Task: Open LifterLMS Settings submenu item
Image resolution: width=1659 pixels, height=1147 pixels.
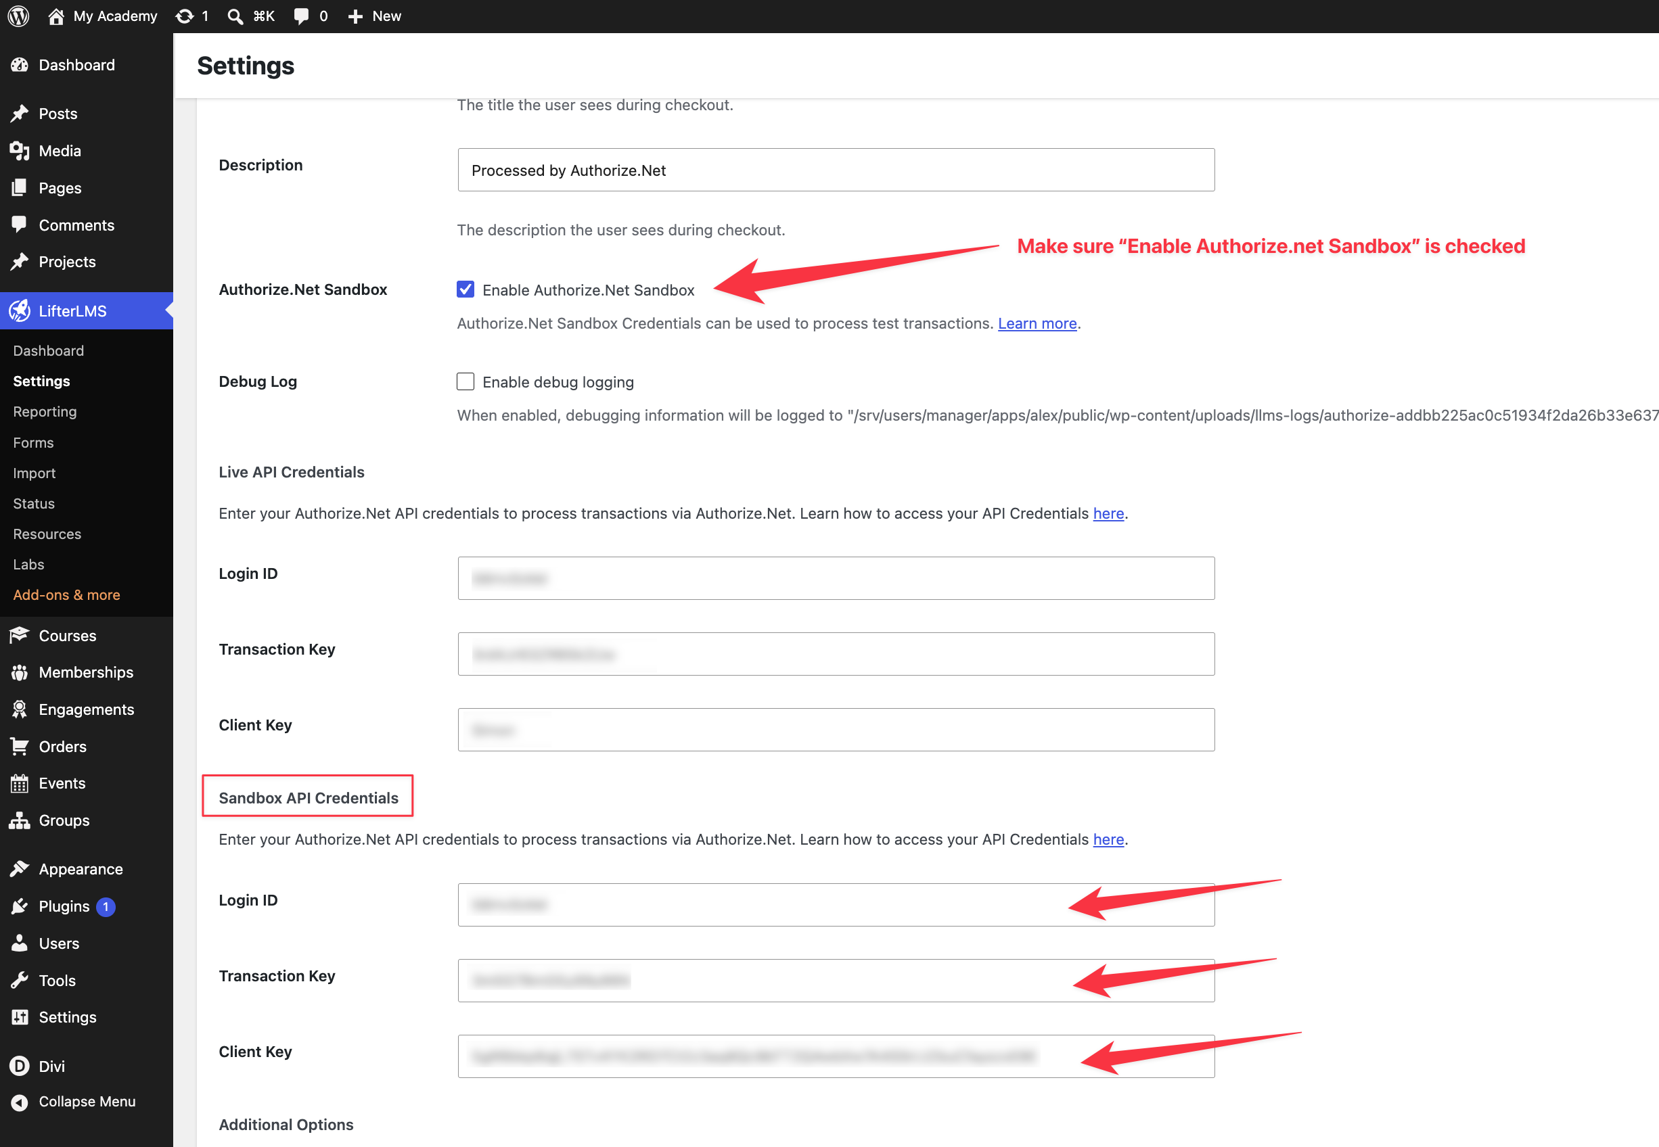Action: click(41, 381)
